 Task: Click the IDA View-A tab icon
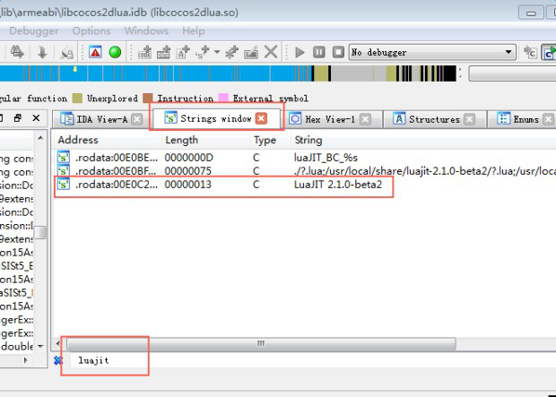tap(66, 119)
